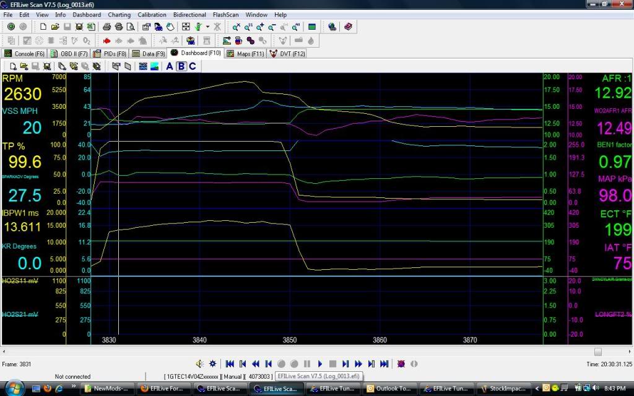Click the globe web icon

tap(332, 27)
